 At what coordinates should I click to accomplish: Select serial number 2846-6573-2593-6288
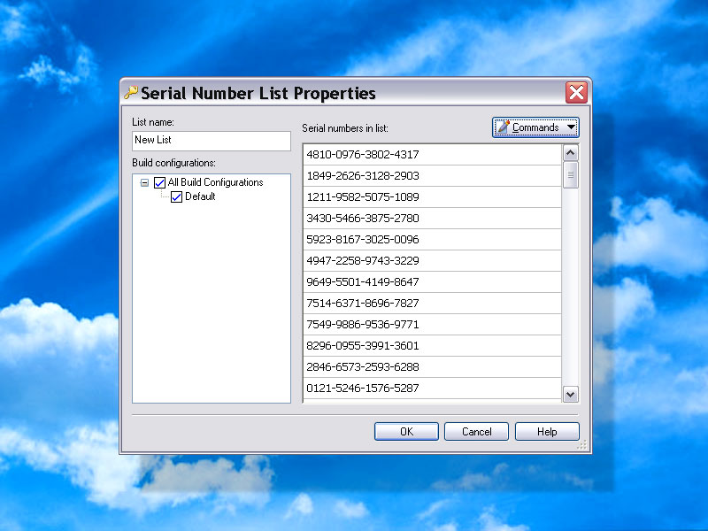point(432,366)
